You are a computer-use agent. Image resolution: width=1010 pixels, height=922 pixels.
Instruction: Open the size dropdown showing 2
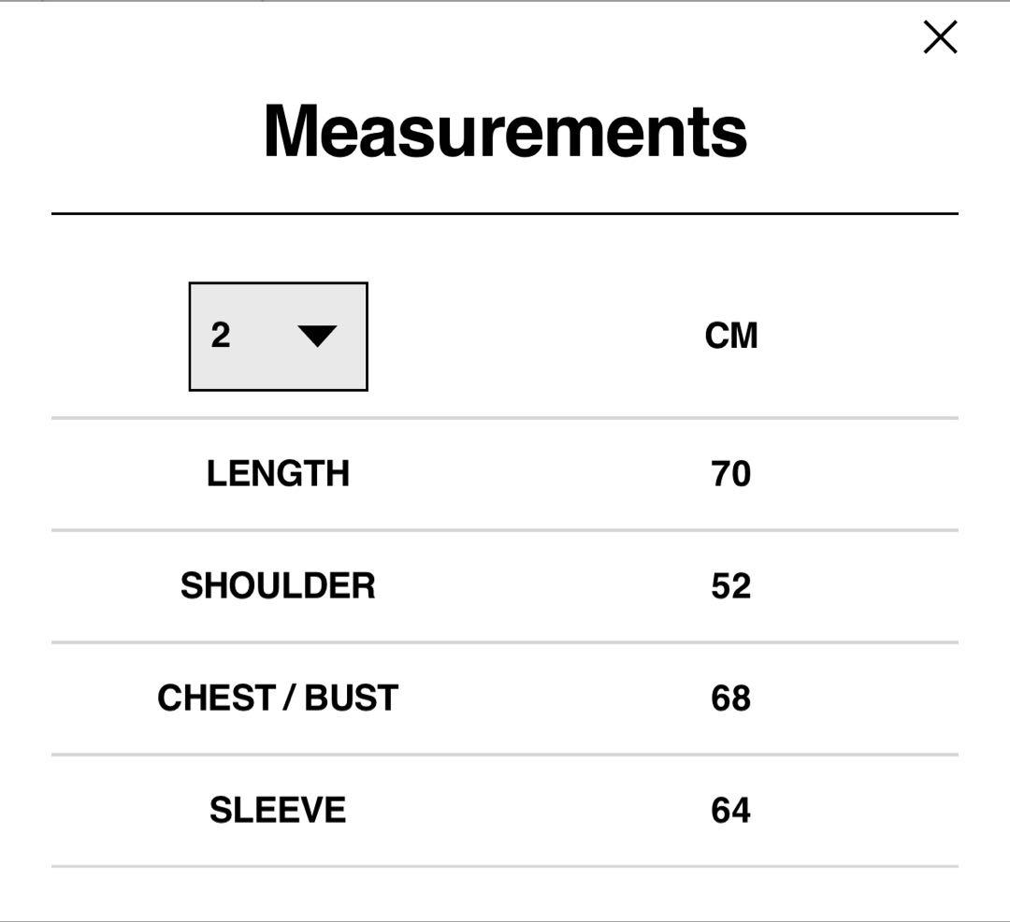tap(278, 336)
